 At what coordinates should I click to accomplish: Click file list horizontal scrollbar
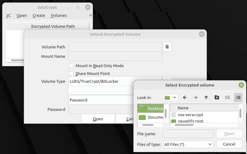pos(184,125)
